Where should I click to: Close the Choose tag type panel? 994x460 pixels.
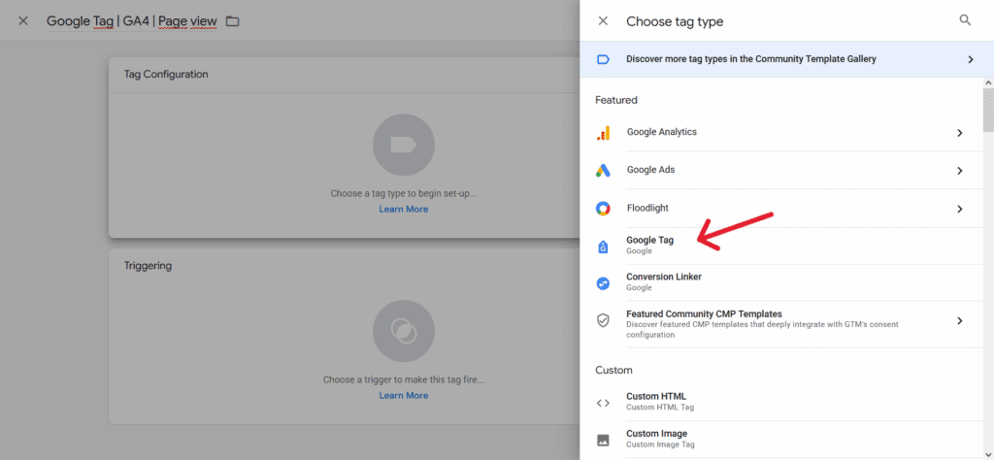point(603,21)
